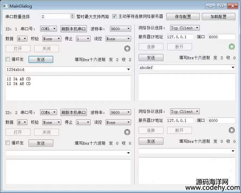Click the green ID 1 network status indicator
Viewport: 241px width, 193px height.
[232, 47]
